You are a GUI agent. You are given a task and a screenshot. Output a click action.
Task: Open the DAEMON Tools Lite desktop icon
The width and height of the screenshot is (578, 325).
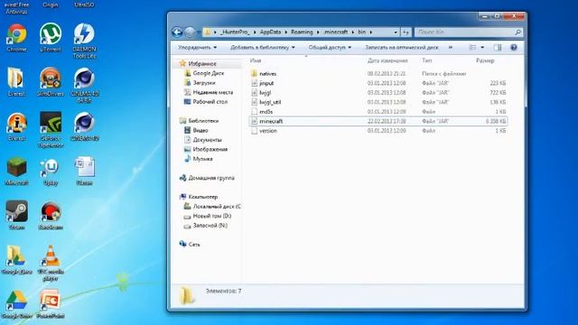tap(84, 41)
